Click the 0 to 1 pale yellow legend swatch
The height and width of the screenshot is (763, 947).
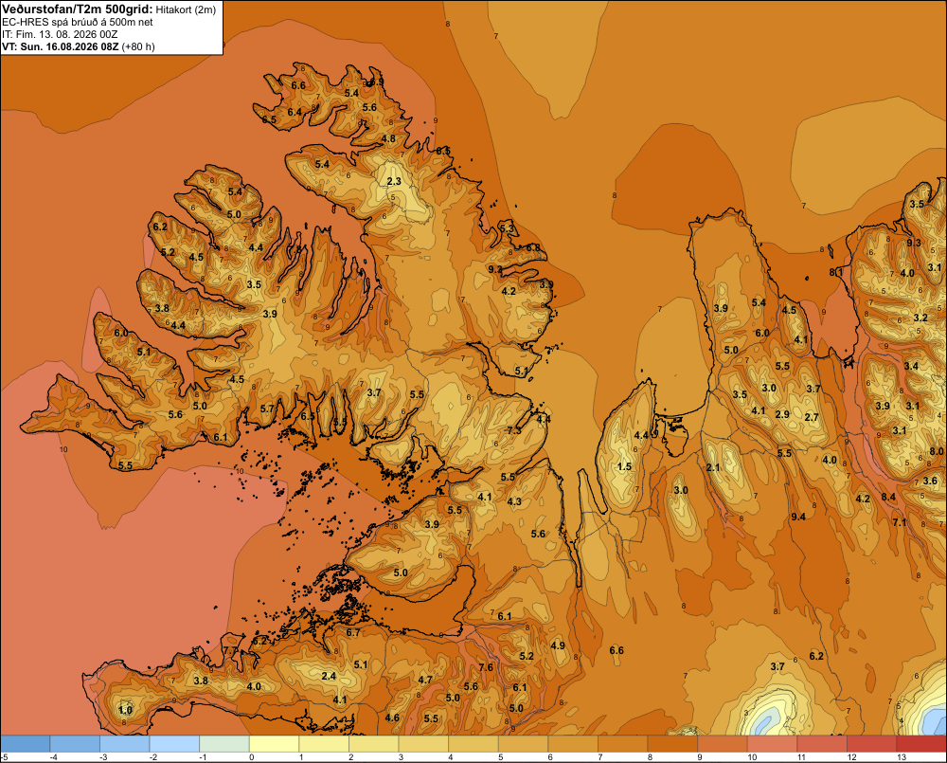275,743
